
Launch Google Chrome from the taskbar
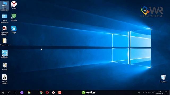tap(41, 93)
